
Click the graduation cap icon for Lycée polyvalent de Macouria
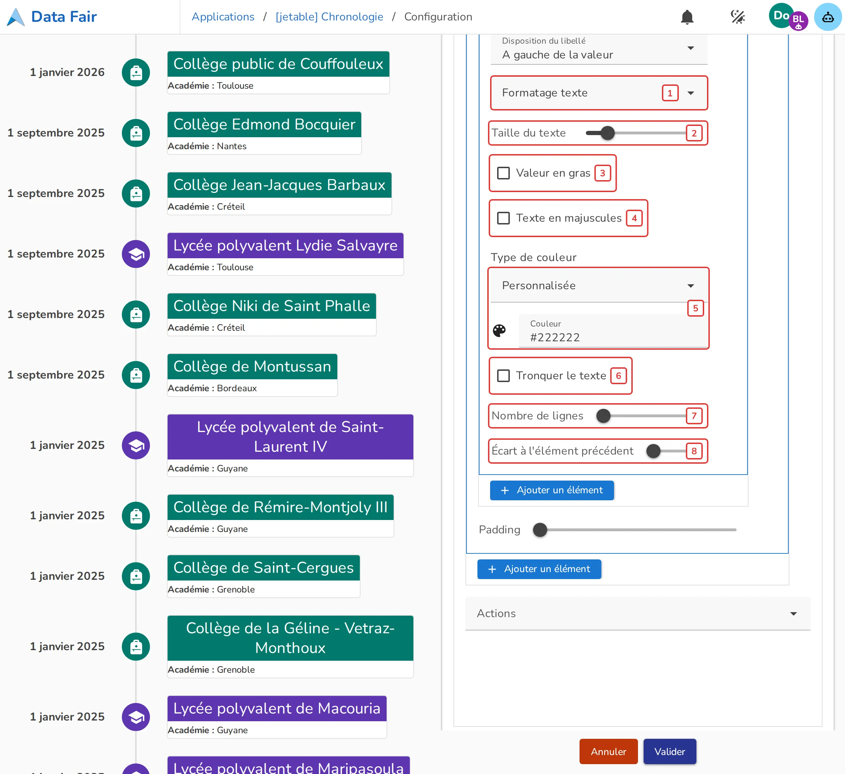tap(136, 717)
